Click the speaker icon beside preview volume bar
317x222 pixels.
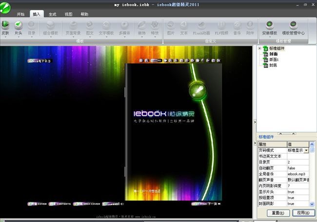point(122,204)
